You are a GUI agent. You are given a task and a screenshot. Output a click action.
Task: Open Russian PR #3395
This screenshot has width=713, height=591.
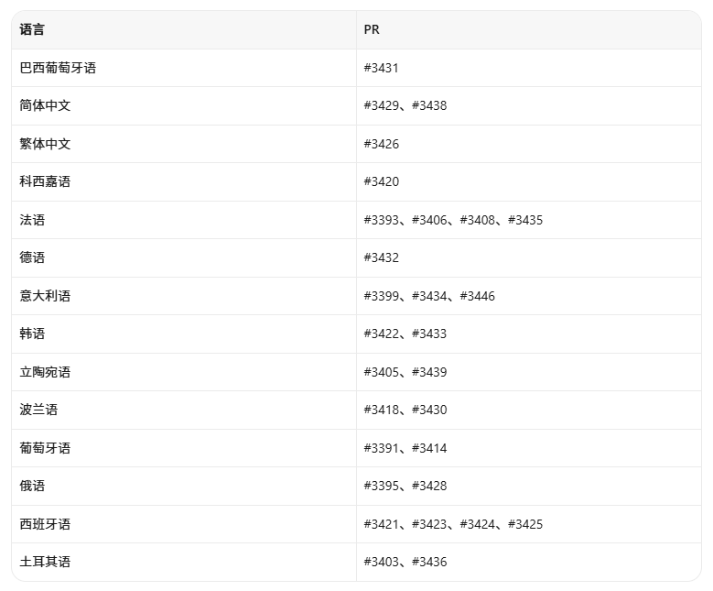click(x=381, y=486)
